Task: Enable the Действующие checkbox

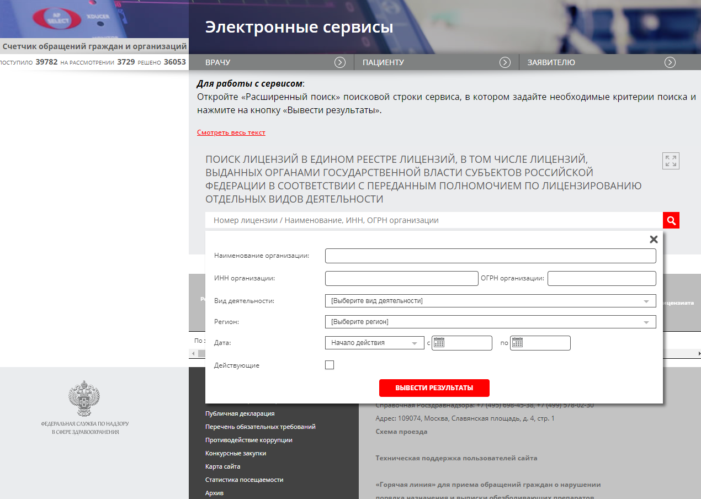Action: click(x=330, y=365)
